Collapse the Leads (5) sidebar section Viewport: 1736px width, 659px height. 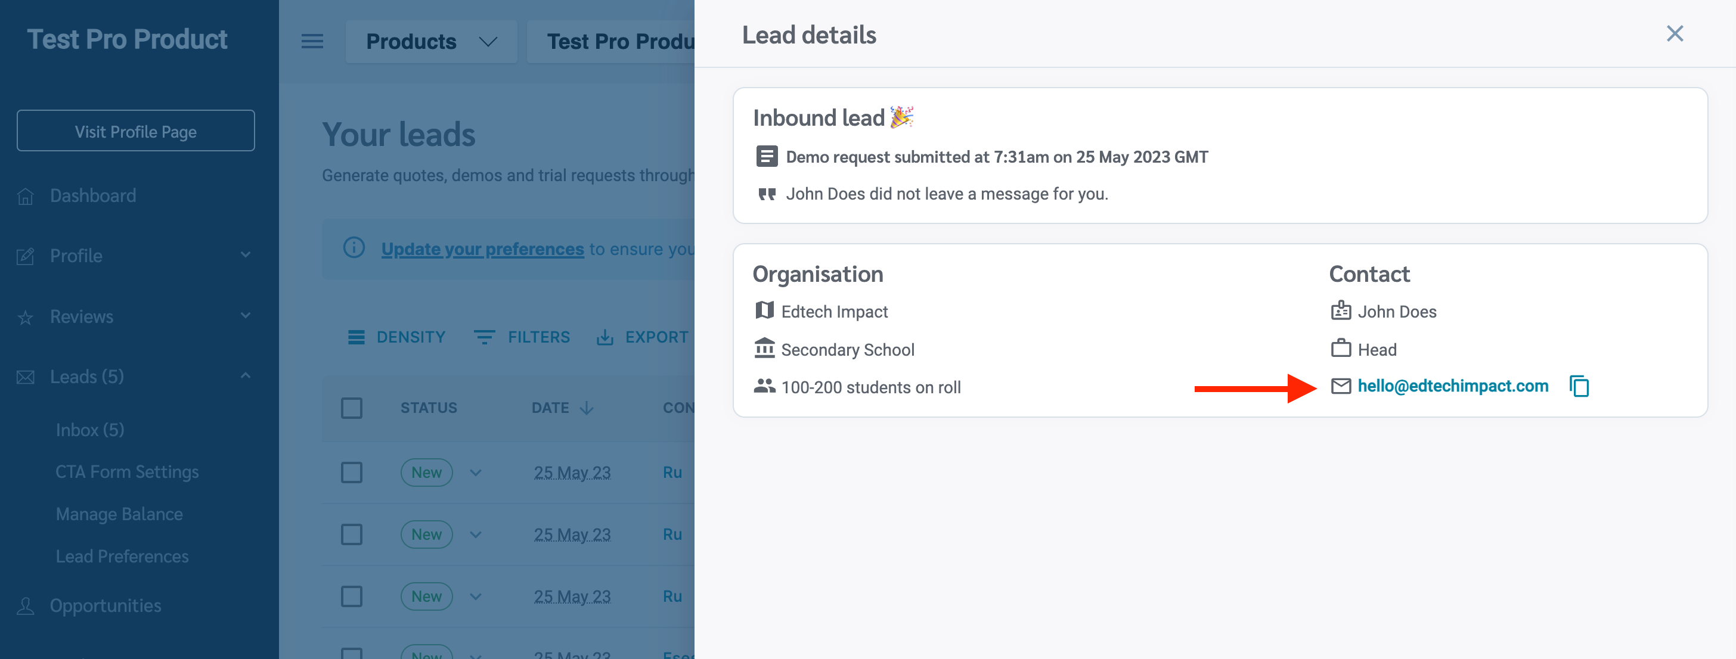click(x=245, y=375)
